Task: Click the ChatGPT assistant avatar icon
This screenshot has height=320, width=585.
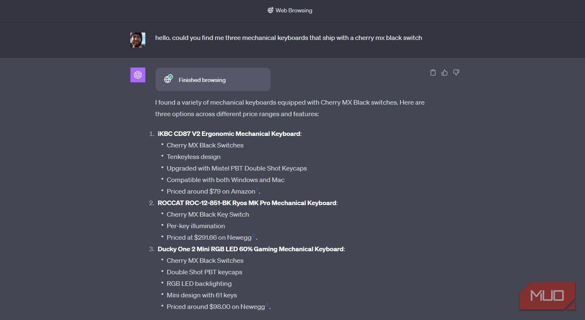Action: (137, 75)
